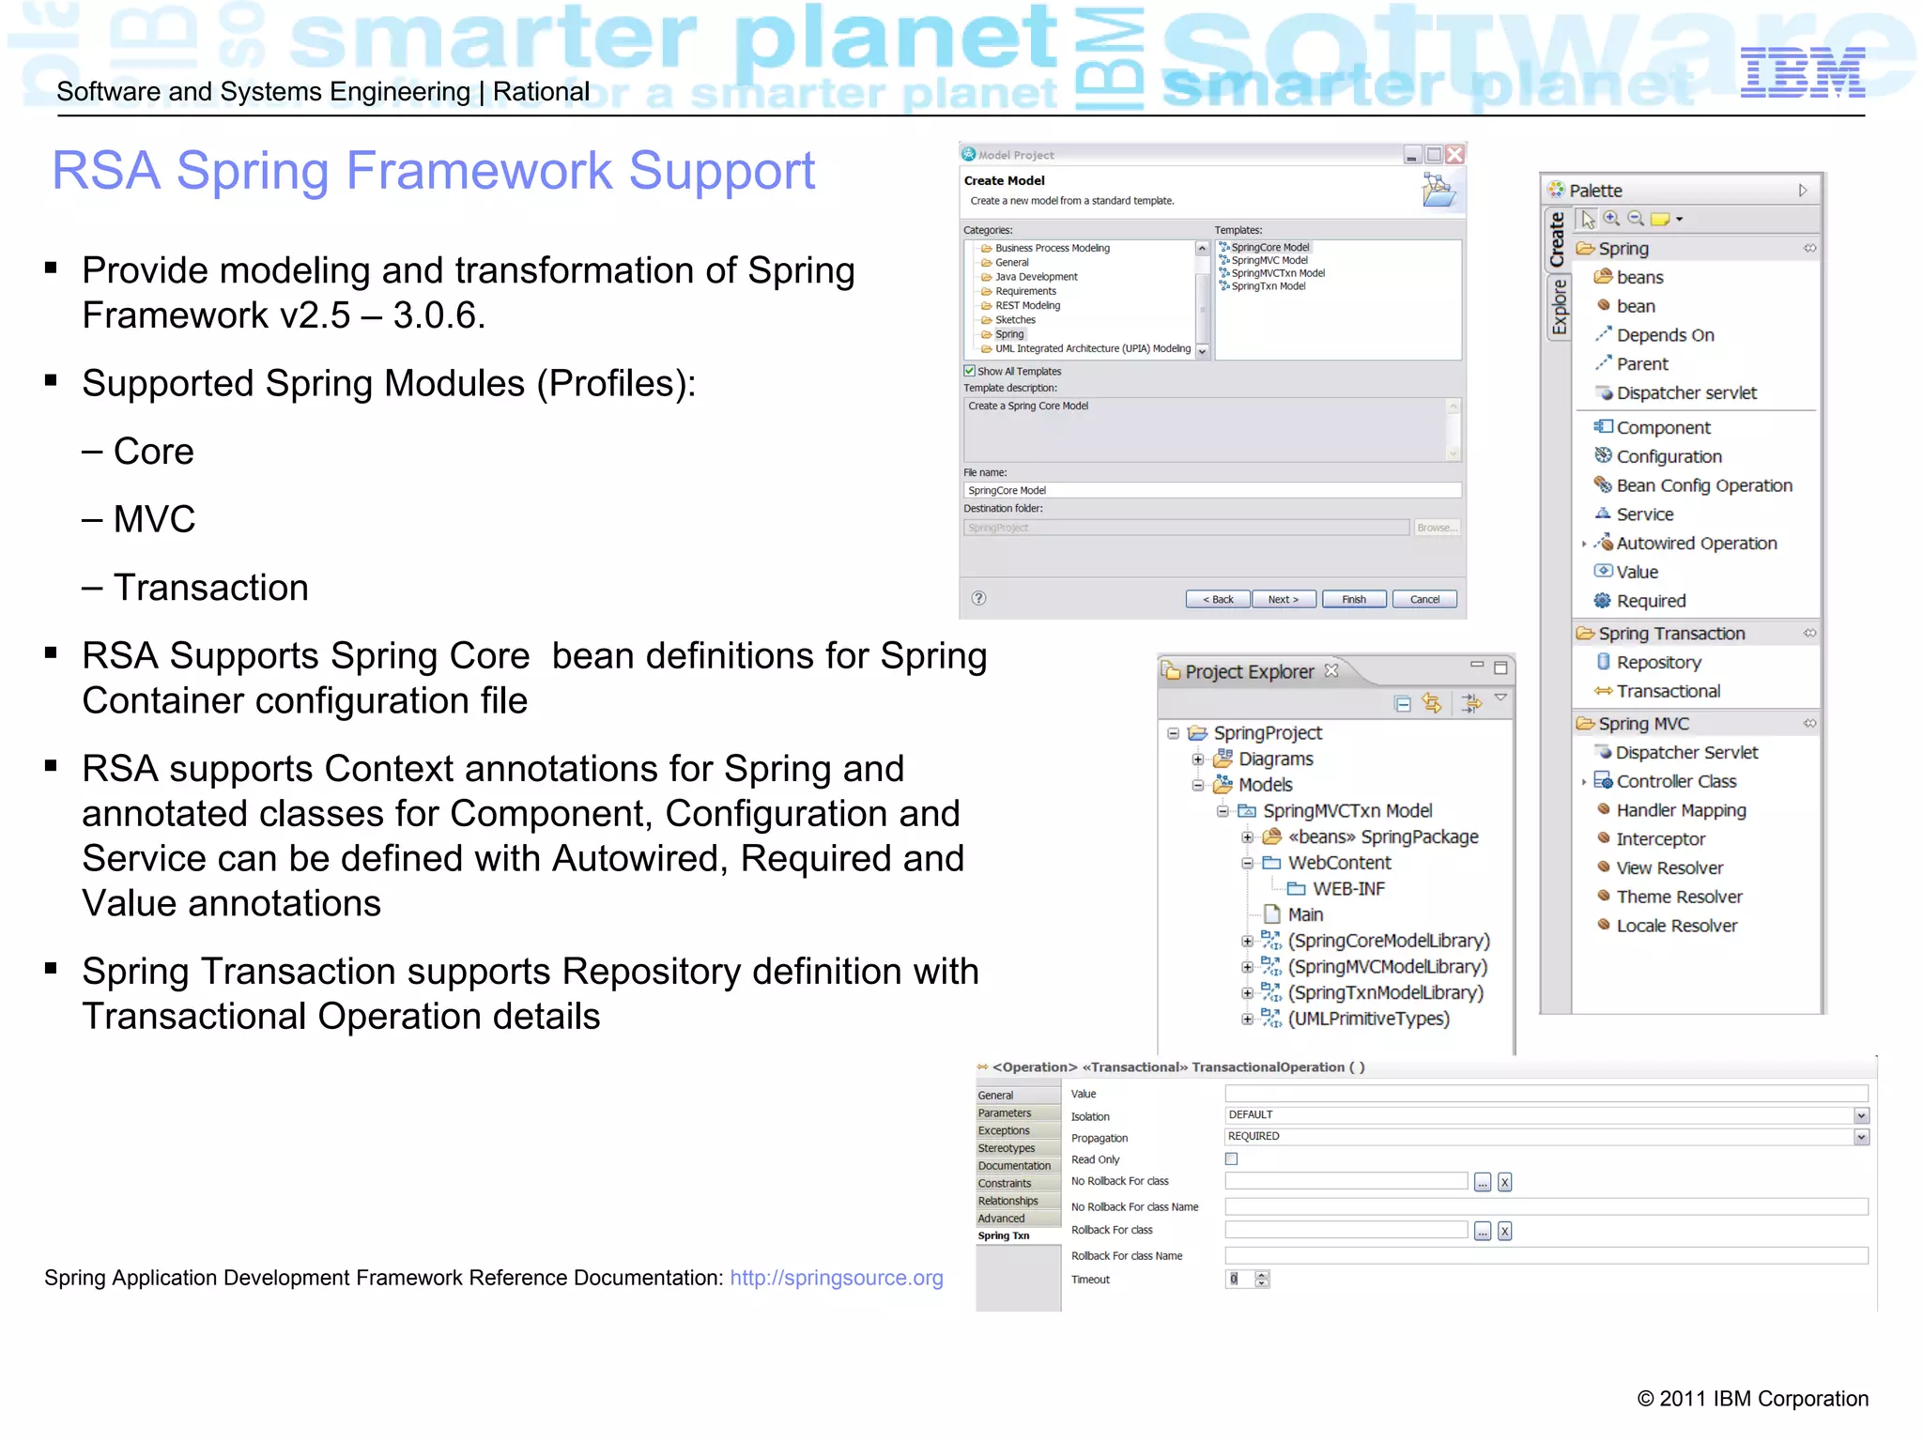Switch to the Stereotypes properties tab

pos(1018,1148)
